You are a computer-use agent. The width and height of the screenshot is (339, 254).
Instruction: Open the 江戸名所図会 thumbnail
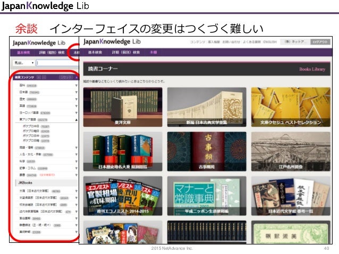(291, 152)
